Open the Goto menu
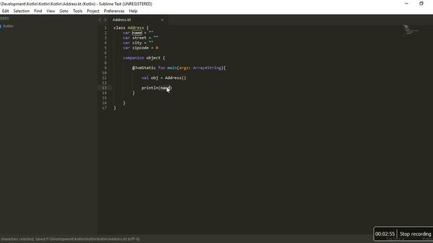Screen dimensions: 433x243 [x=64, y=11]
